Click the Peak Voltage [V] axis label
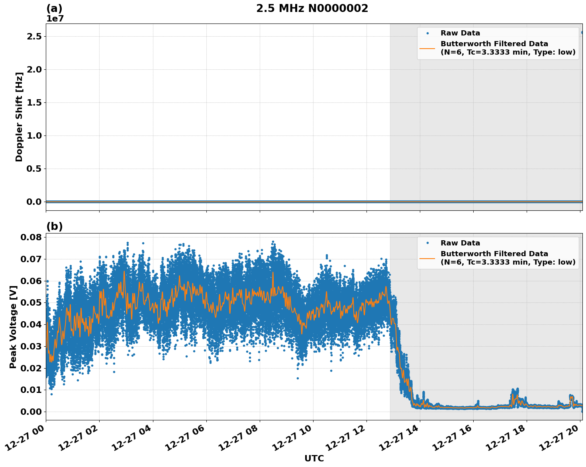This screenshot has height=467, width=586. coord(14,324)
